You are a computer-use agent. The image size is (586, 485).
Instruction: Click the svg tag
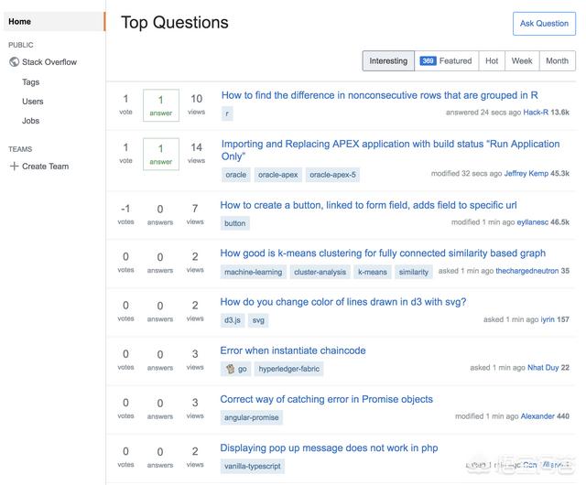[258, 320]
